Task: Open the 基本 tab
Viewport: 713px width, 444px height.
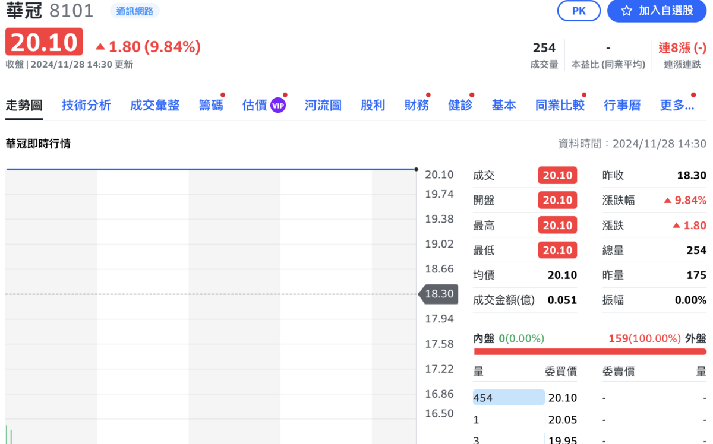Action: click(504, 105)
